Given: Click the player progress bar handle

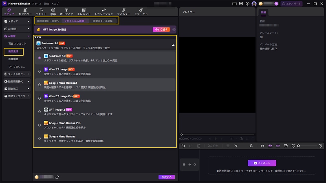Looking at the screenshot, I should (181, 135).
